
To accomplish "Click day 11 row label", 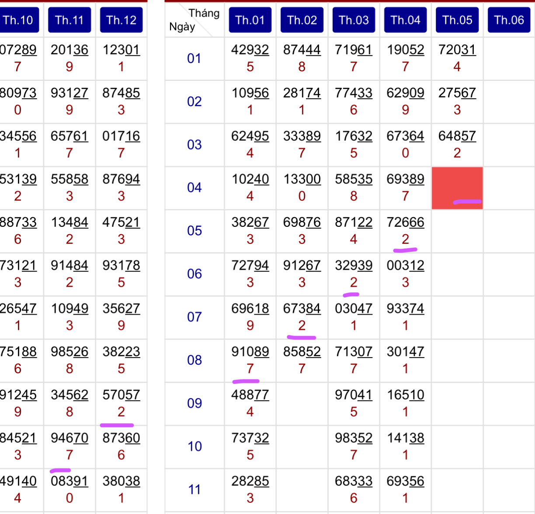I will (x=195, y=490).
